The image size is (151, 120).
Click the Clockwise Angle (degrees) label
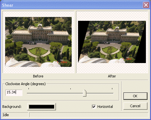[x=25, y=84]
